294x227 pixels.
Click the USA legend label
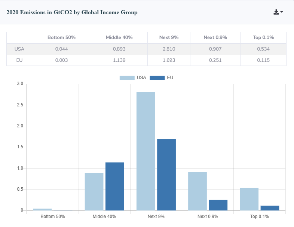click(141, 78)
